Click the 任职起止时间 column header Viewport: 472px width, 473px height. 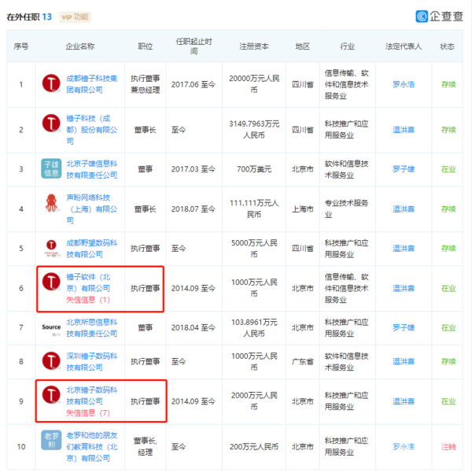(194, 46)
